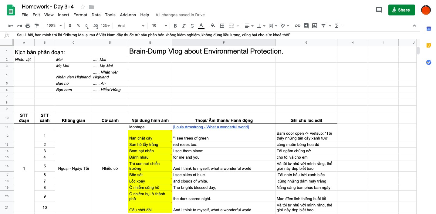Decrease decimal places
The width and height of the screenshot is (436, 214).
[x=86, y=26]
